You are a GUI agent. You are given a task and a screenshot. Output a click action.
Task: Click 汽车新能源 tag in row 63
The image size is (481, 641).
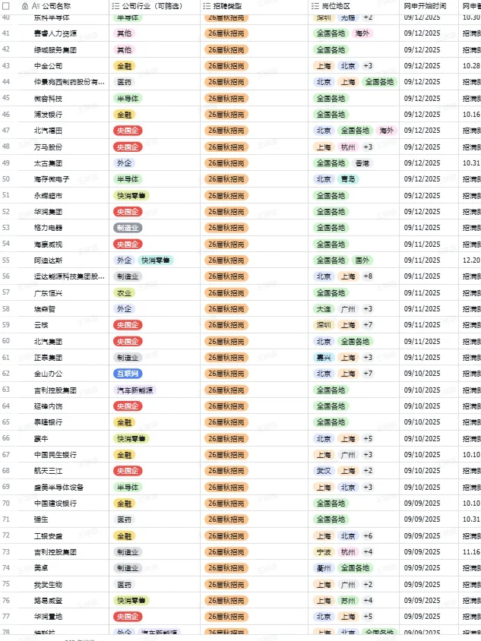pyautogui.click(x=135, y=390)
